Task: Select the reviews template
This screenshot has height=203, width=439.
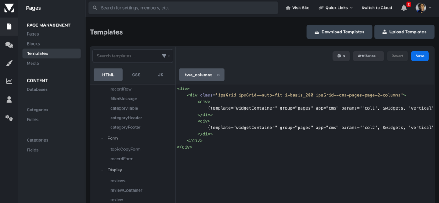Action: [118, 181]
